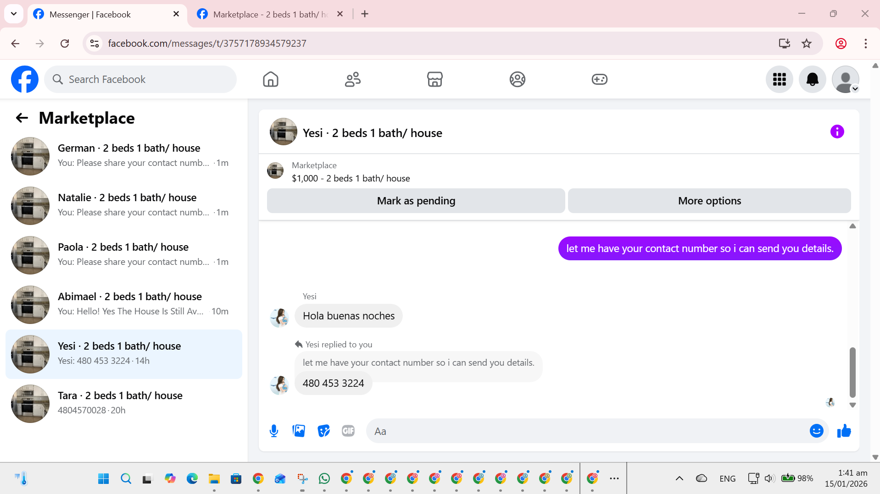Open the German conversation
This screenshot has width=880, height=494.
(x=124, y=156)
